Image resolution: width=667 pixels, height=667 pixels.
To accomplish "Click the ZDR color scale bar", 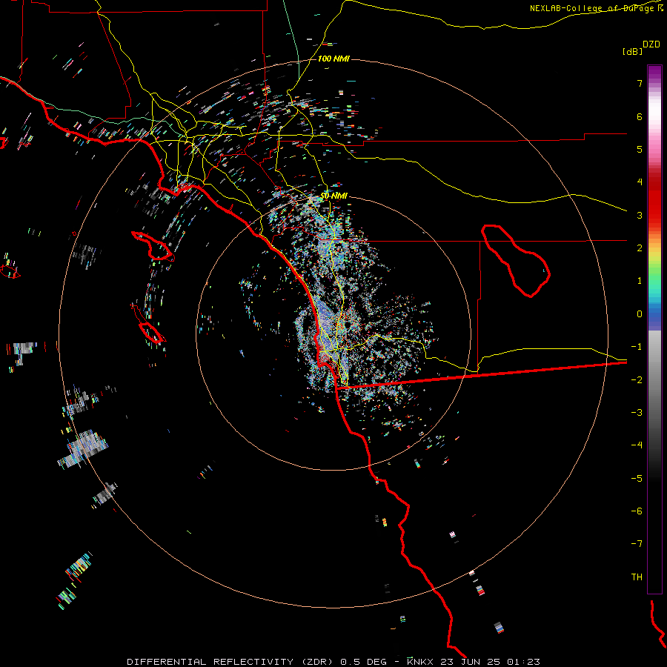I will pyautogui.click(x=654, y=329).
